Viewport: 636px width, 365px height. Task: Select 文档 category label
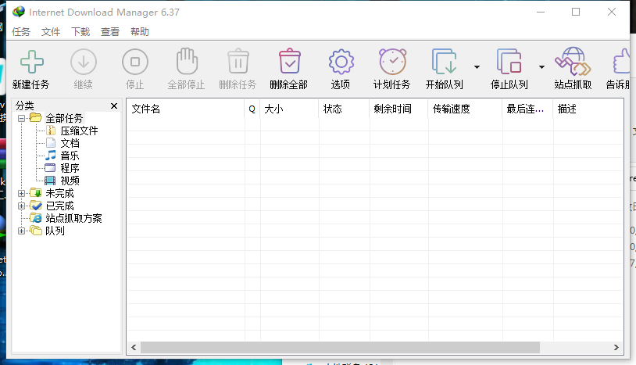(70, 143)
